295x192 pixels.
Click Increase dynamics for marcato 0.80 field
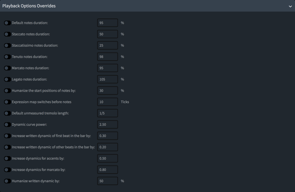(107, 170)
